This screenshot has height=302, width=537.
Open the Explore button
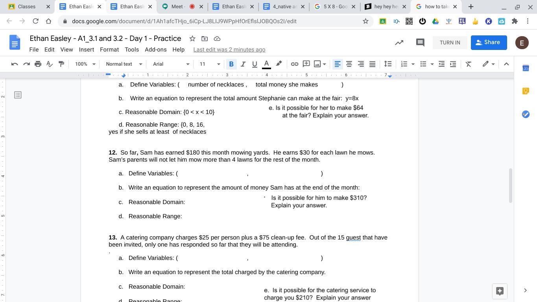pos(500,291)
